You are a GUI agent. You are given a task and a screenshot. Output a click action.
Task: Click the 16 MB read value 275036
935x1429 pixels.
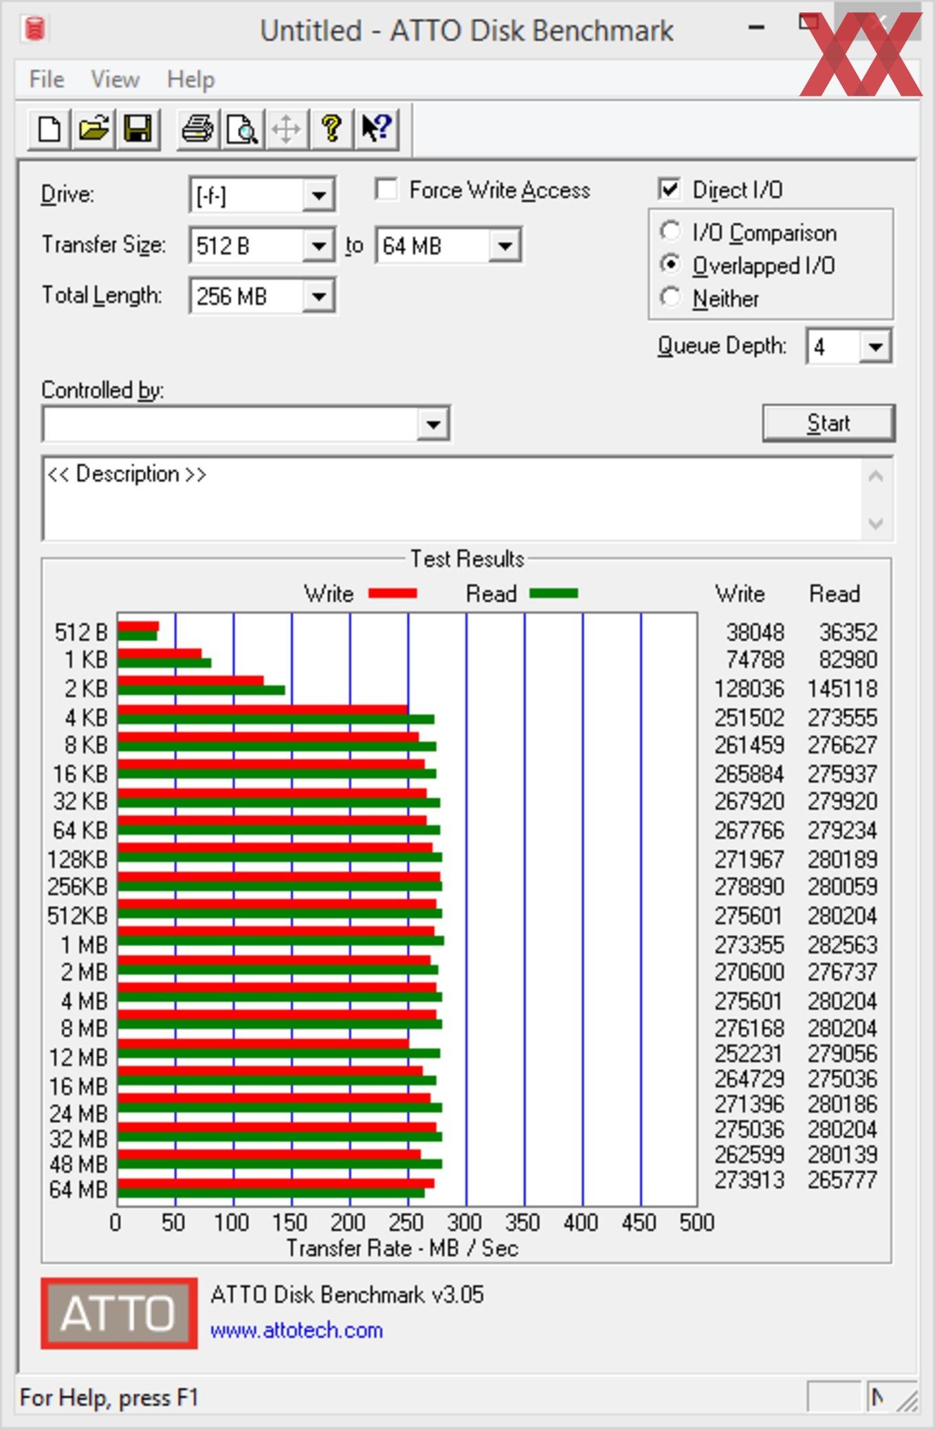[842, 1079]
